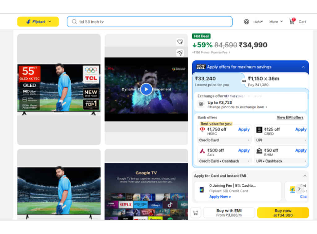The height and width of the screenshot is (234, 317).
Task: Click Buy now at ₹34,990
Action: 283,213
